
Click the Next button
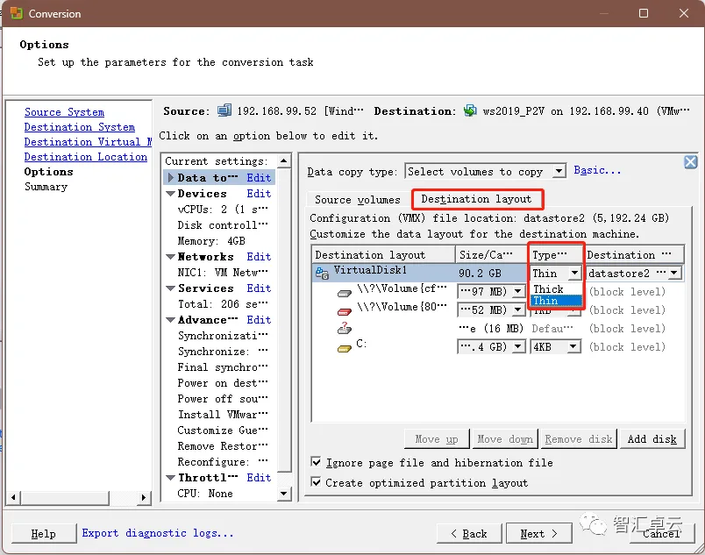[x=538, y=533]
